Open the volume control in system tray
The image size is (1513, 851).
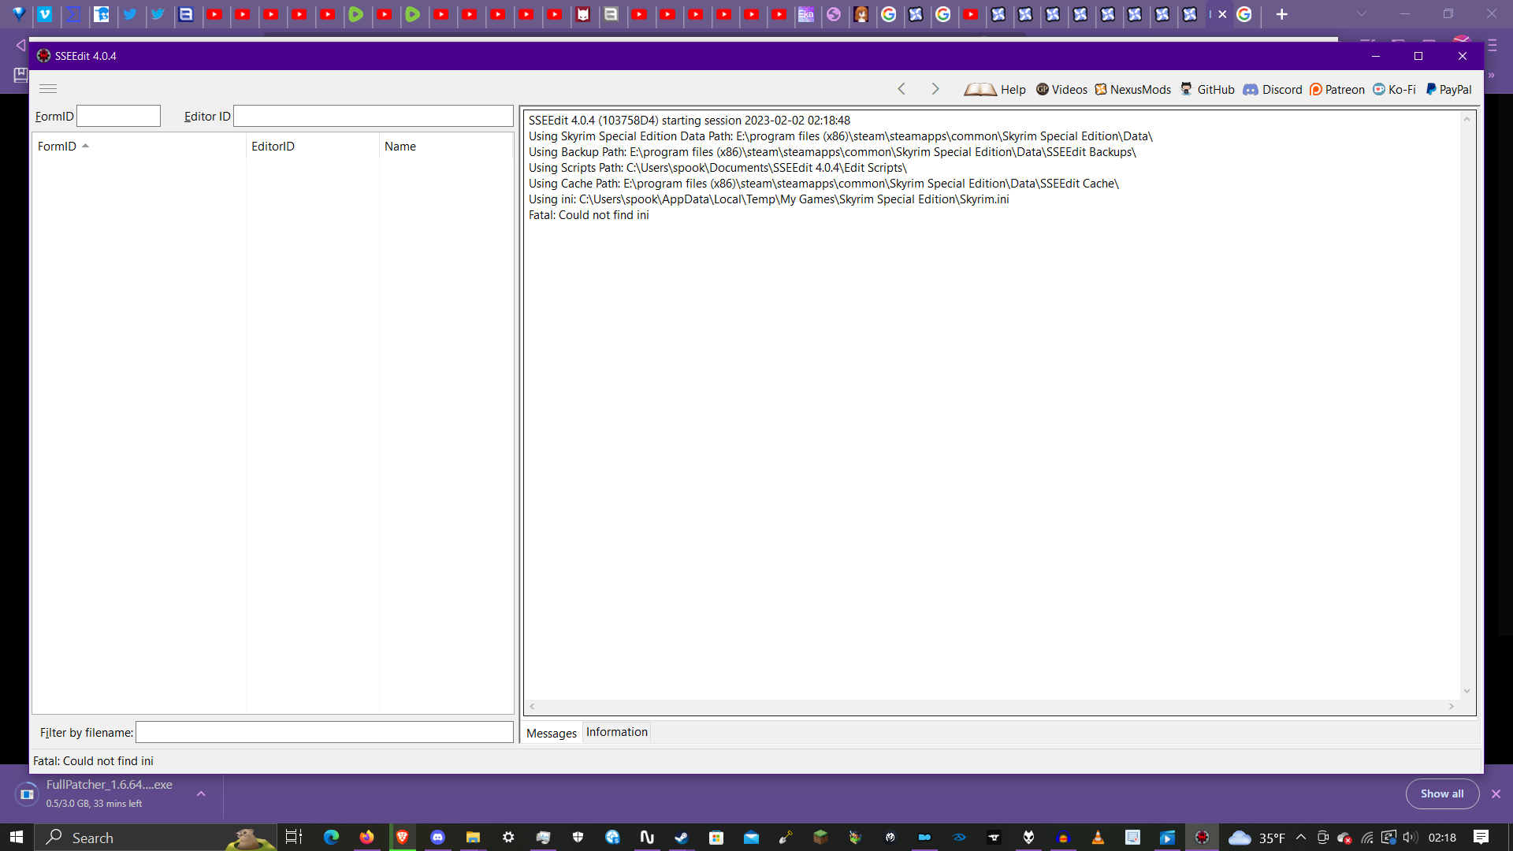(1410, 837)
